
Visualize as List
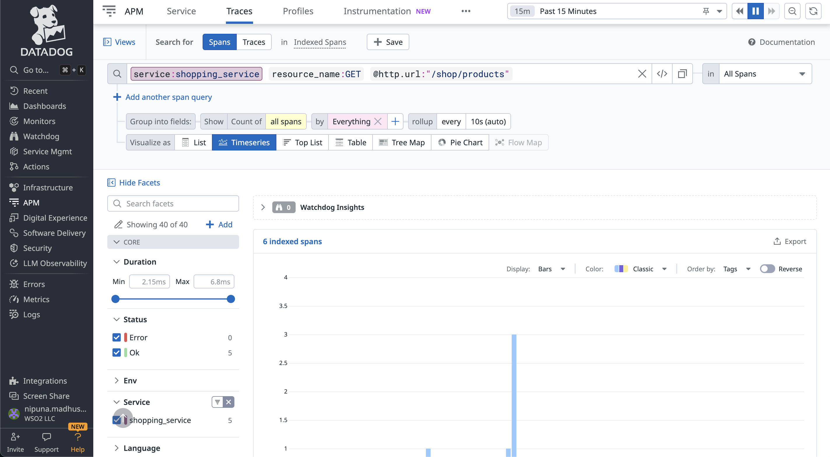194,142
